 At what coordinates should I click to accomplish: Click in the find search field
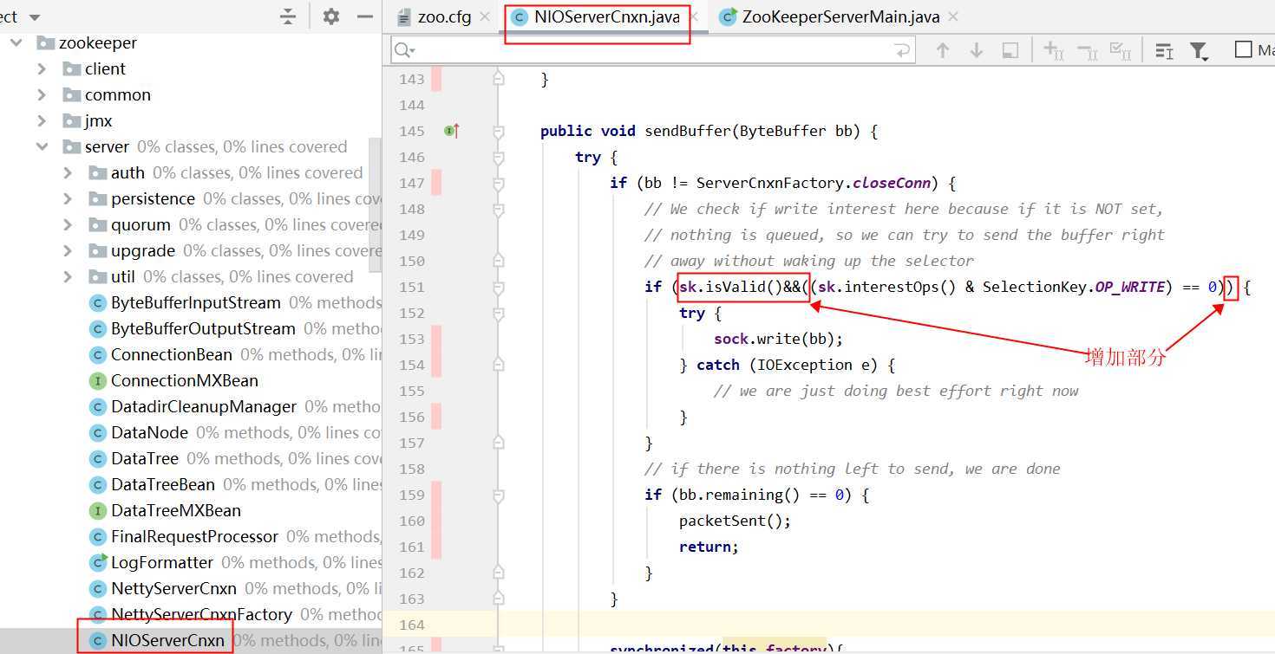652,51
